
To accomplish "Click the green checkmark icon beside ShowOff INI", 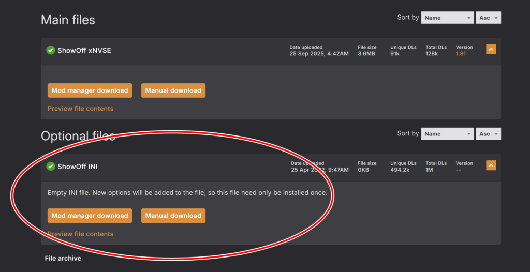I will [51, 167].
